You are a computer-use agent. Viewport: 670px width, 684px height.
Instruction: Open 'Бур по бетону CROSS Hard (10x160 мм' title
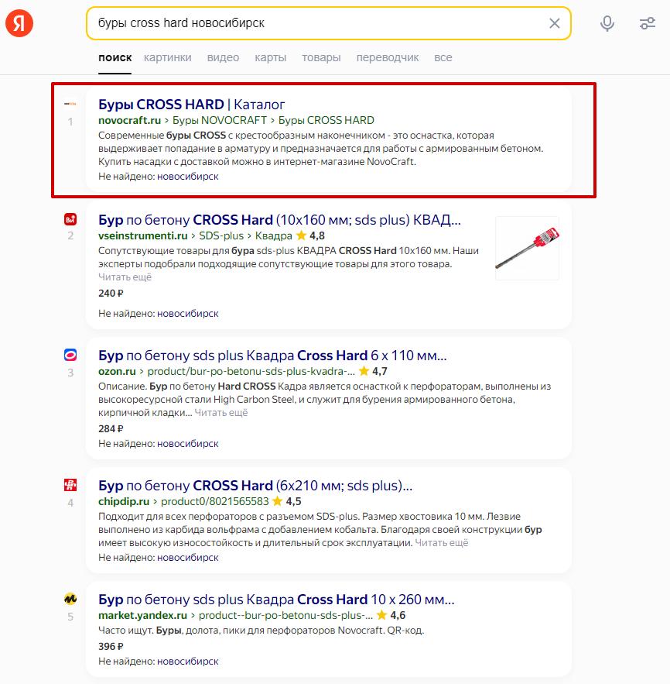[279, 219]
